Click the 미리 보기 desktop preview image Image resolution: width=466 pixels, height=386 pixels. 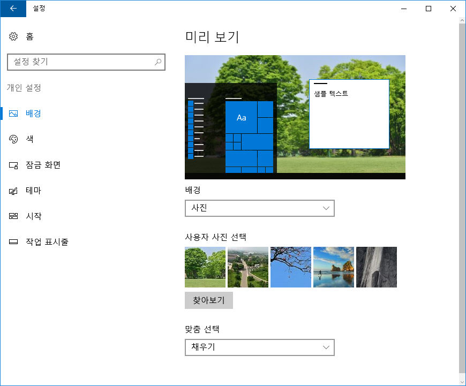pos(295,117)
